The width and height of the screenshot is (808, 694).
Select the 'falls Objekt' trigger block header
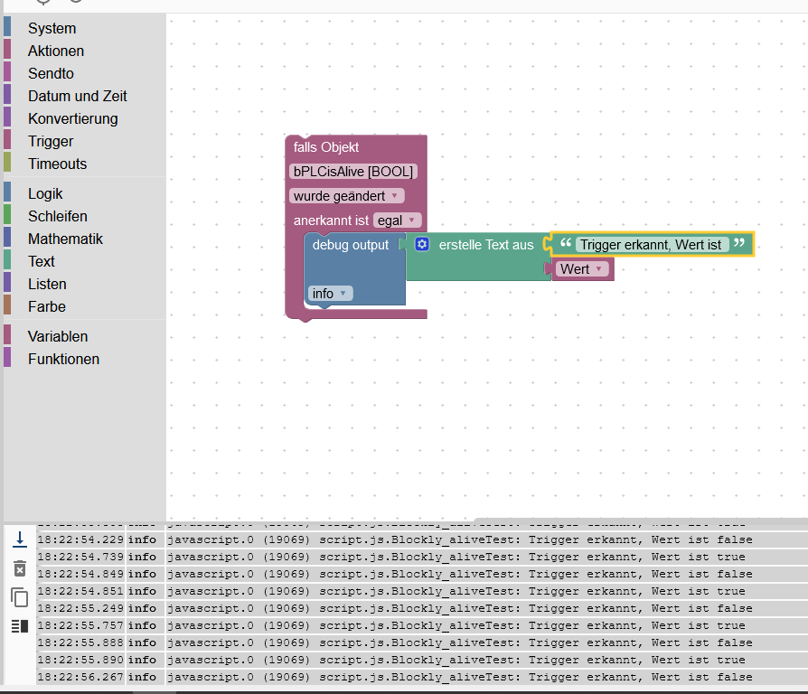tap(325, 147)
